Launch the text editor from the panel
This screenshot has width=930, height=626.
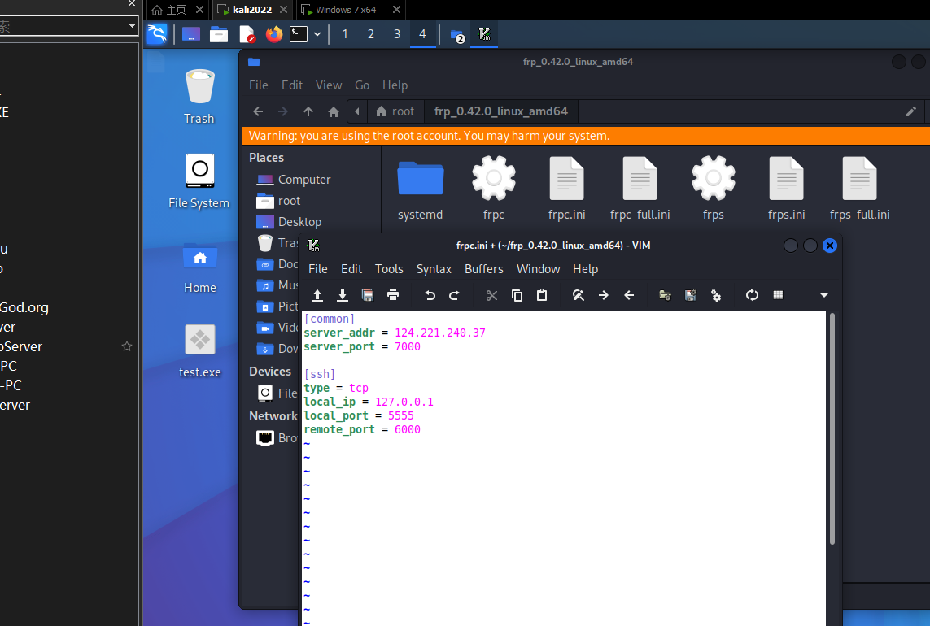pyautogui.click(x=247, y=34)
